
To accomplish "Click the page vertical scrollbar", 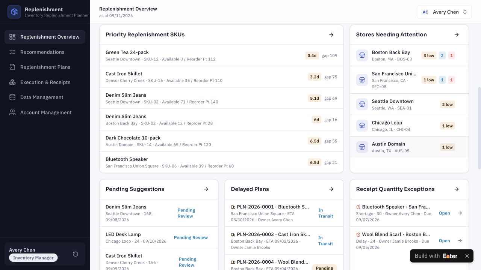I will (x=479, y=127).
